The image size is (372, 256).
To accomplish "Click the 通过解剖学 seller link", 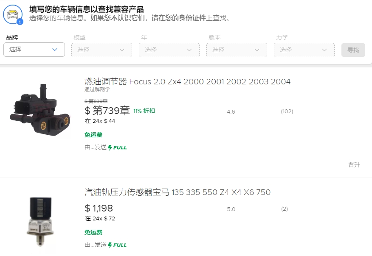I will tap(97, 89).
